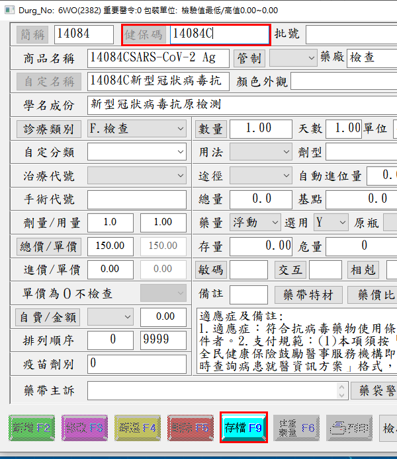
Task: Click the printer icon button
Action: click(349, 428)
